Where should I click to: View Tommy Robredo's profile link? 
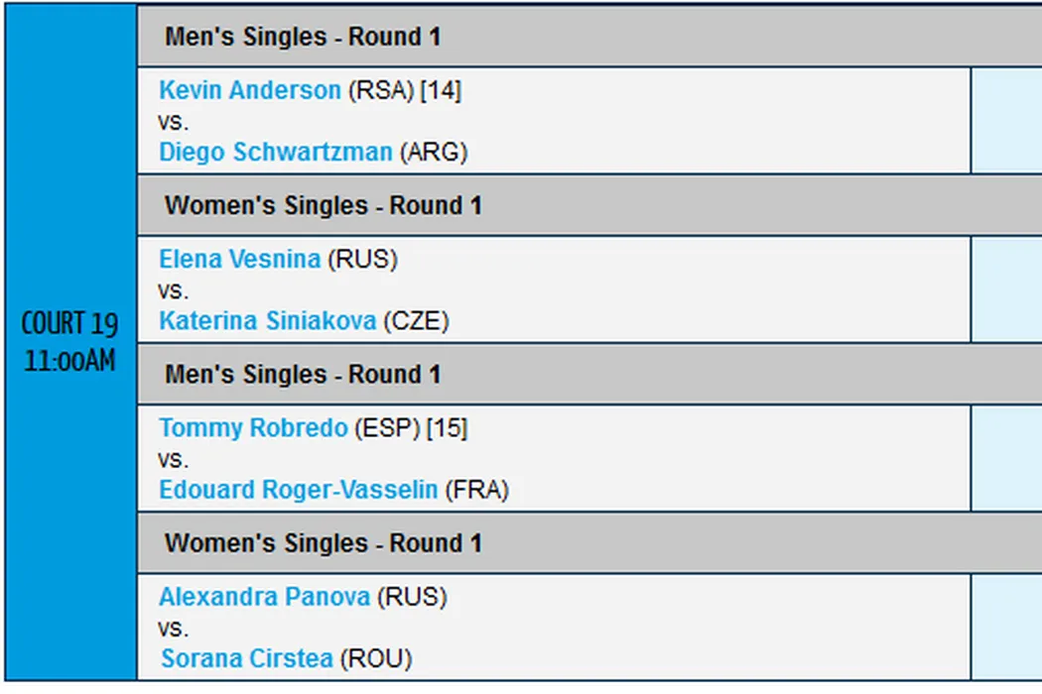[253, 428]
